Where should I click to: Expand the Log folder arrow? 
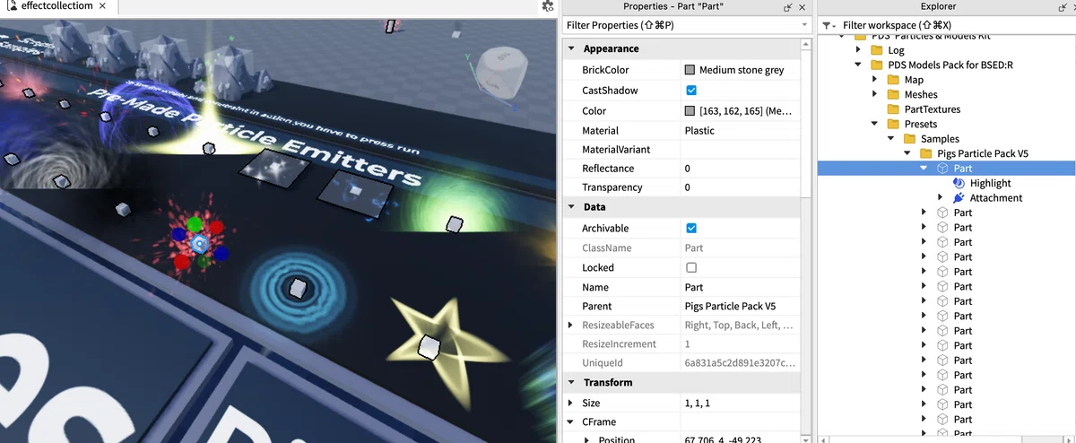[x=859, y=50]
